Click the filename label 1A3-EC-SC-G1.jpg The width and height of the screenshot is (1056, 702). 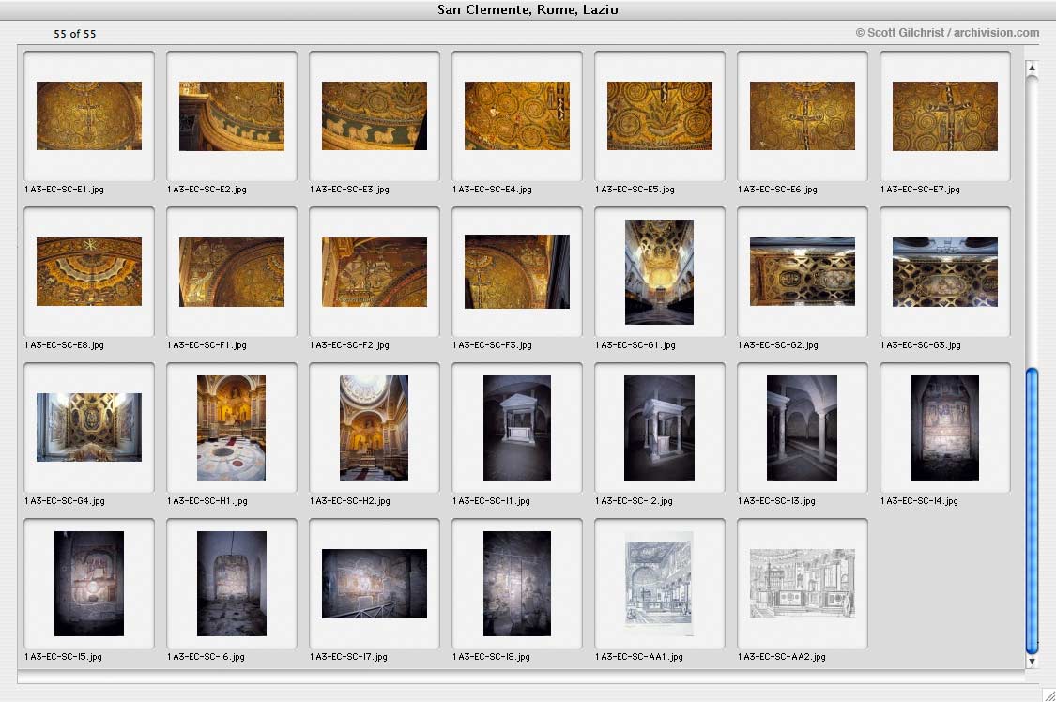point(635,345)
